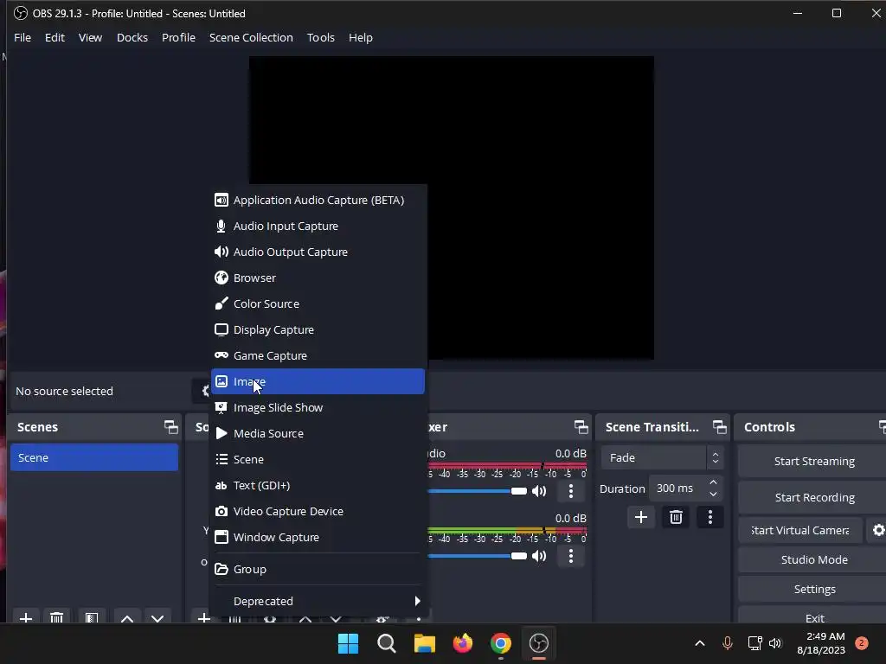
Task: Open Windows taskbar Search
Action: click(387, 643)
